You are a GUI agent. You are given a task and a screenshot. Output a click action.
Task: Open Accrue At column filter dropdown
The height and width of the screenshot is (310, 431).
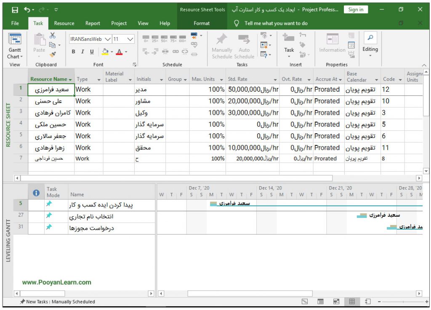pos(340,79)
